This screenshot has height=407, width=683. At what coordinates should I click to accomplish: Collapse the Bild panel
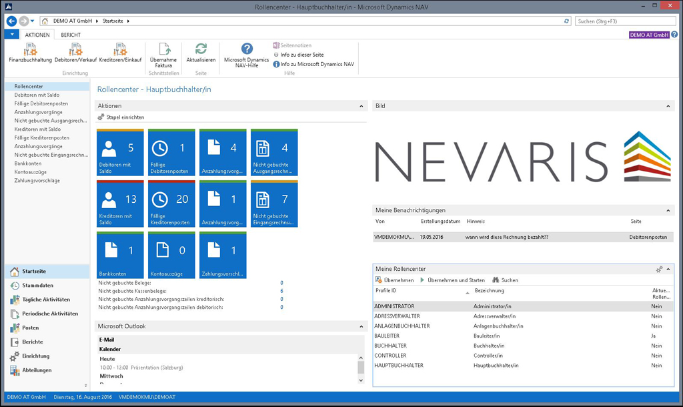[668, 106]
